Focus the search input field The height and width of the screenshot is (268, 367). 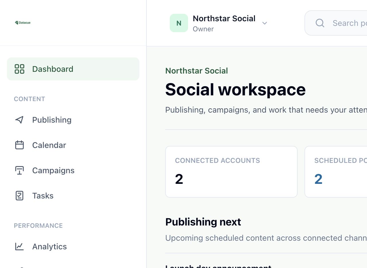tap(336, 23)
